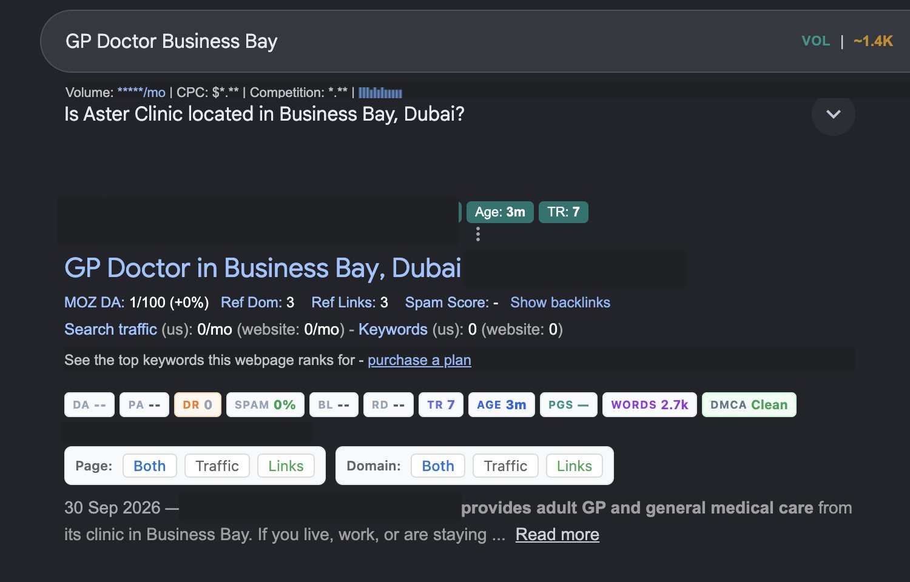910x582 pixels.
Task: Click the hidden Volume *****/mo link
Action: click(x=141, y=93)
